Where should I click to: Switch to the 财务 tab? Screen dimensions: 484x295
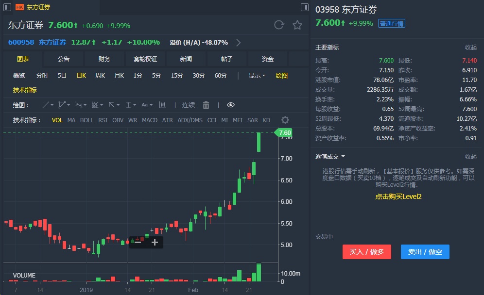point(104,59)
